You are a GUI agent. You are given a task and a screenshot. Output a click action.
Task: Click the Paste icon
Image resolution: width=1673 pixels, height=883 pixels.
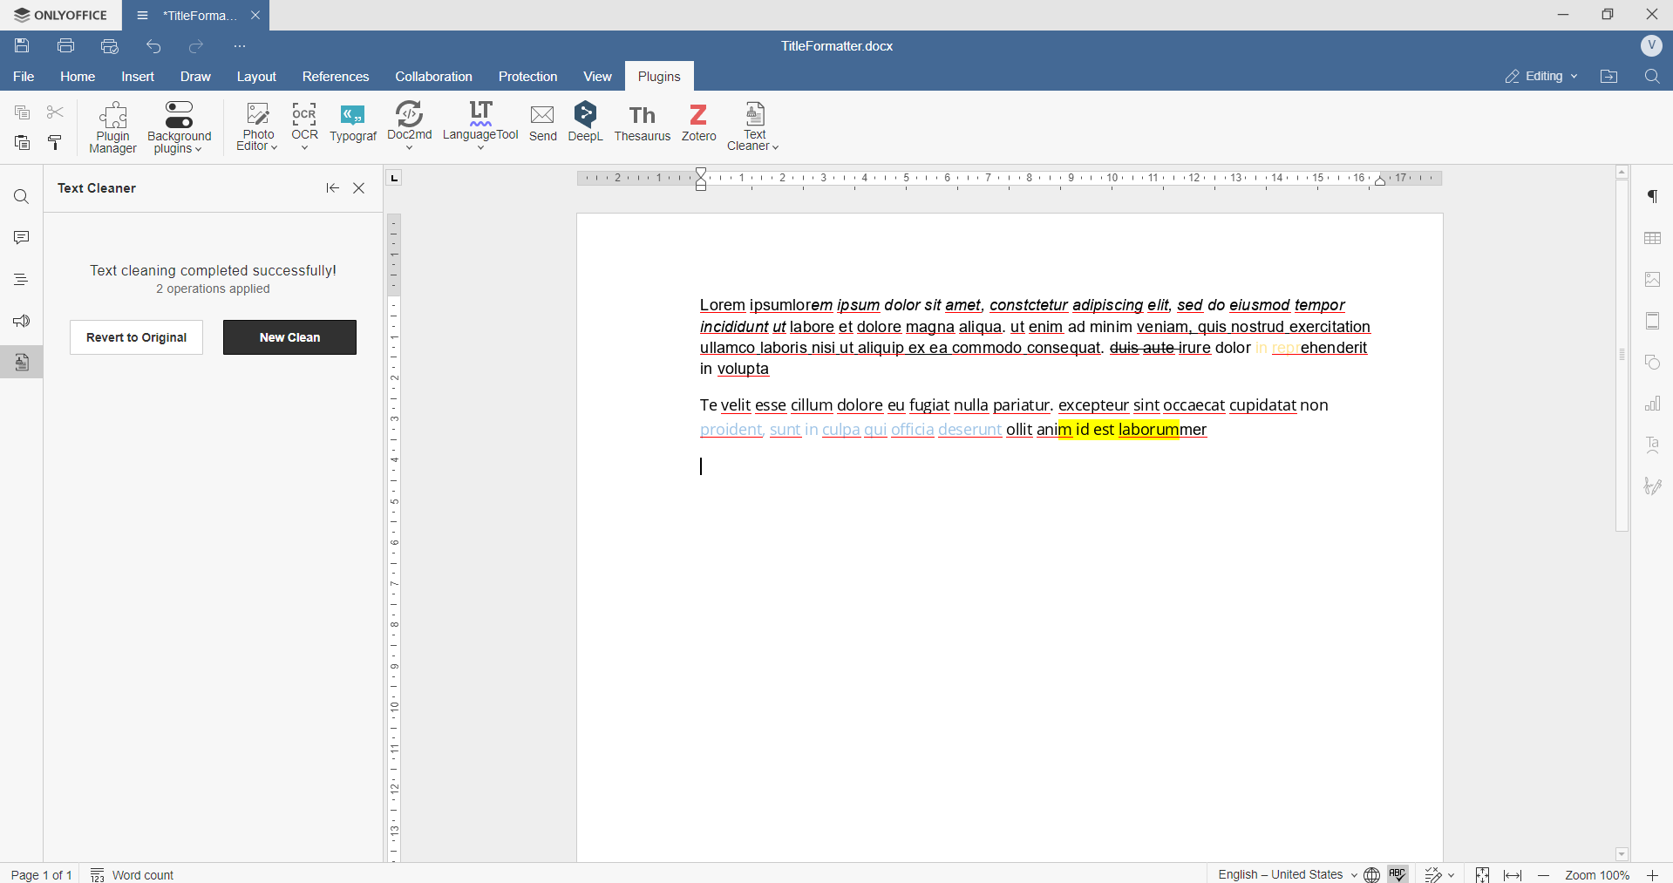(x=22, y=143)
